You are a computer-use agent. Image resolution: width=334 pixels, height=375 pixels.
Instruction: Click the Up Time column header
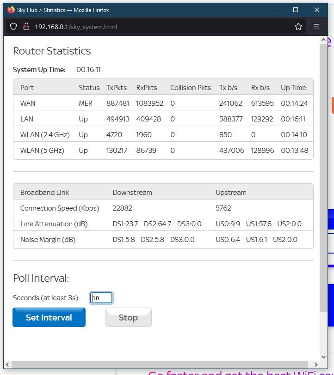293,88
